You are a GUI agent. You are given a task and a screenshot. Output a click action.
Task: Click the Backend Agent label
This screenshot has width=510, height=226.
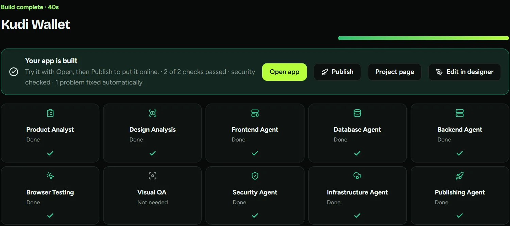[x=460, y=130]
